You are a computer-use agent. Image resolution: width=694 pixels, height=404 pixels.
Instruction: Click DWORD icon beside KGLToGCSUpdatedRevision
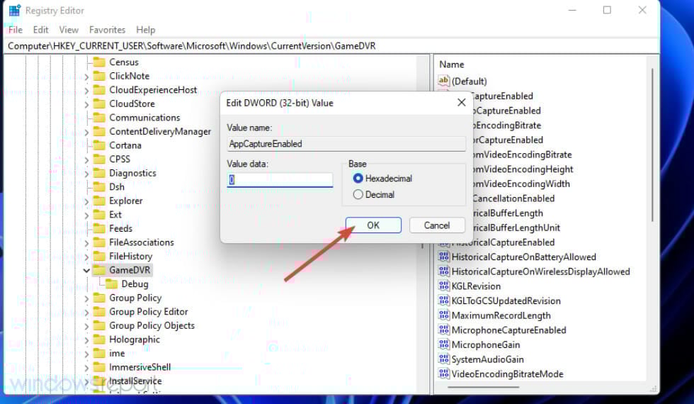click(x=443, y=301)
